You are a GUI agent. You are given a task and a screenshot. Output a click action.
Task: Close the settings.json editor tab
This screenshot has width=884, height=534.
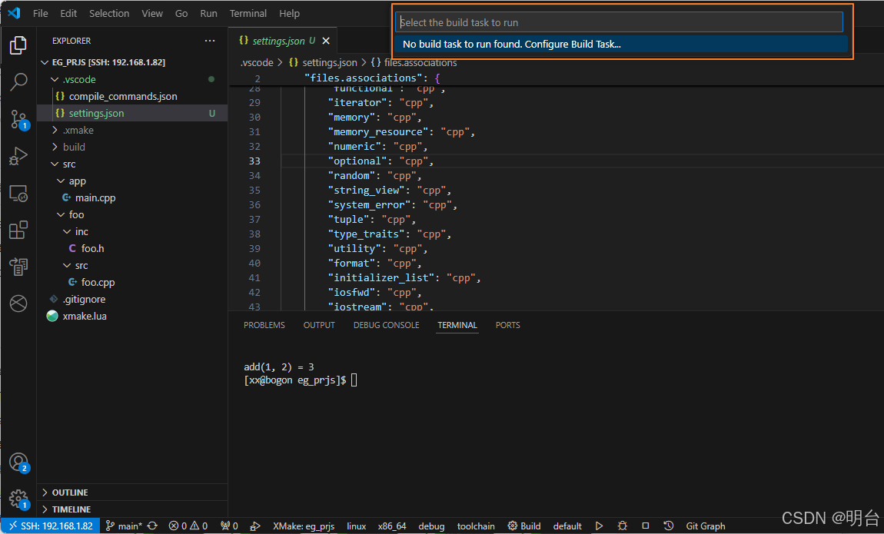pos(326,41)
